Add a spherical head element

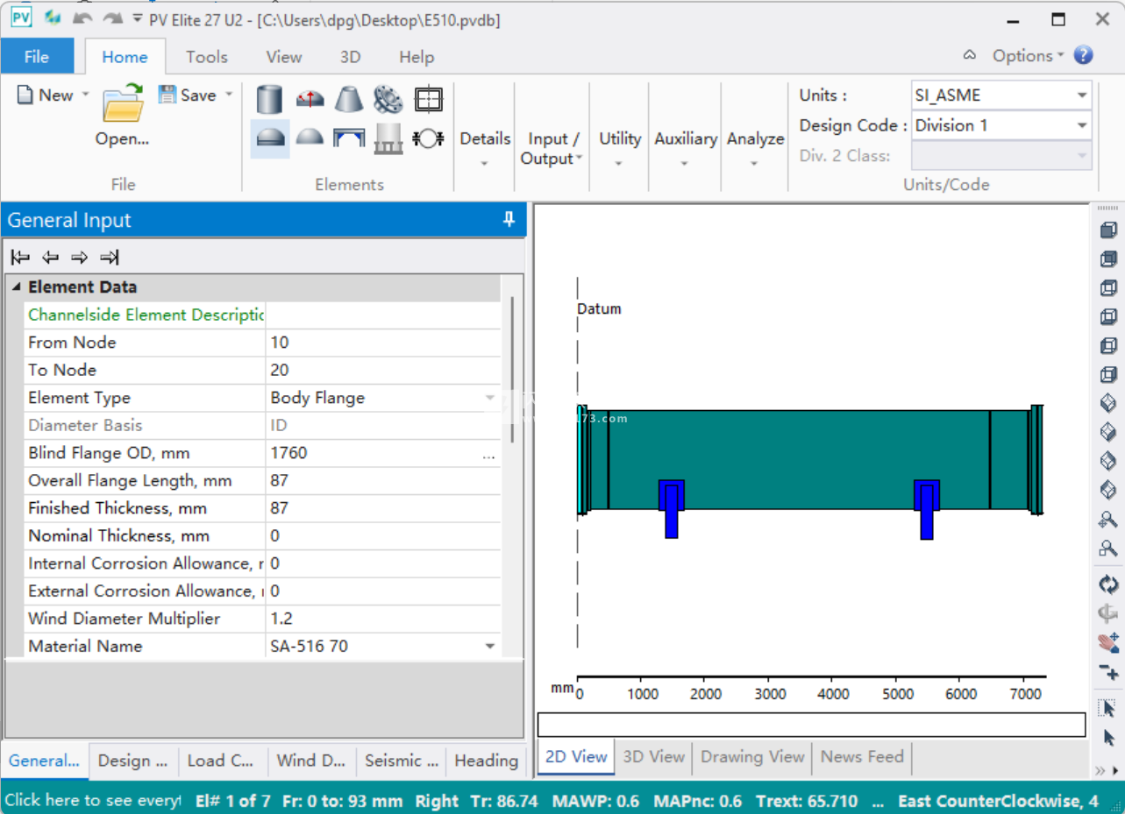point(310,138)
